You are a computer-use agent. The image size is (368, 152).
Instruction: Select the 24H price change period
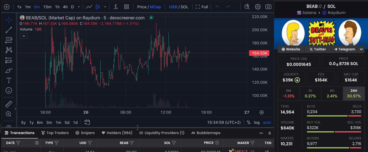tap(354, 93)
